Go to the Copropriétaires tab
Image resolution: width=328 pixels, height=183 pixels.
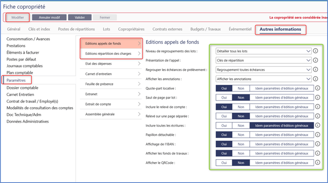coord(131,29)
